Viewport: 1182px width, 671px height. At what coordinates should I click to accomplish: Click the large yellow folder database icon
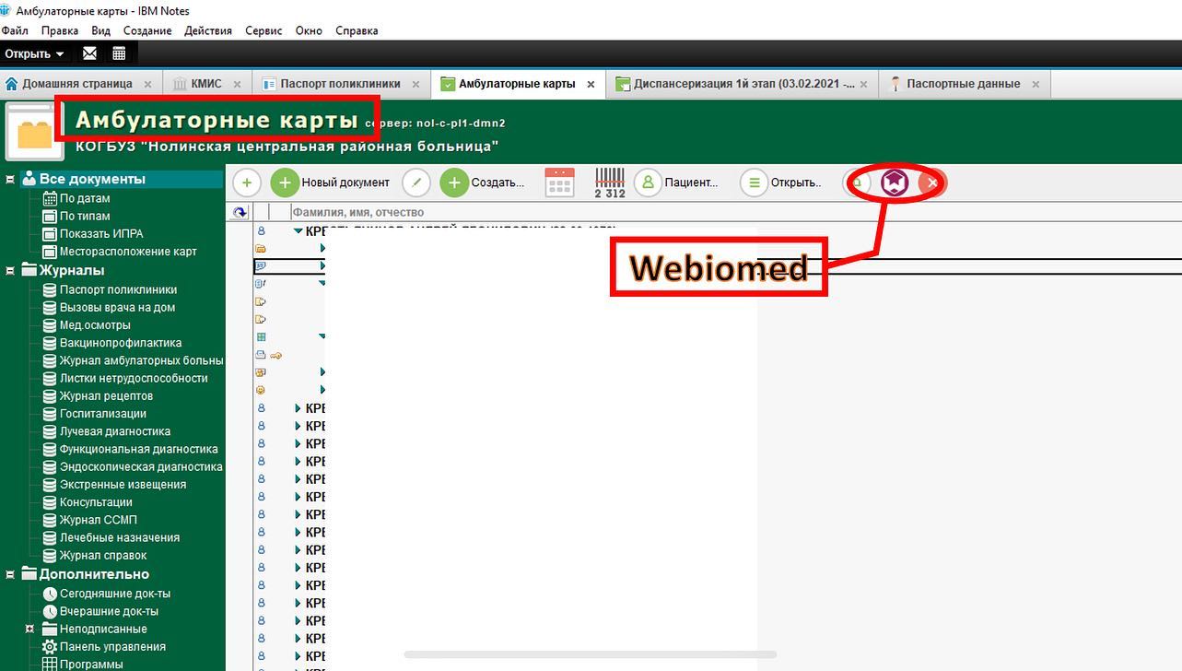[35, 132]
